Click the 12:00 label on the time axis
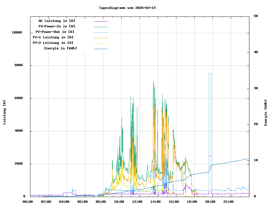278x208 pixels. click(x=137, y=202)
